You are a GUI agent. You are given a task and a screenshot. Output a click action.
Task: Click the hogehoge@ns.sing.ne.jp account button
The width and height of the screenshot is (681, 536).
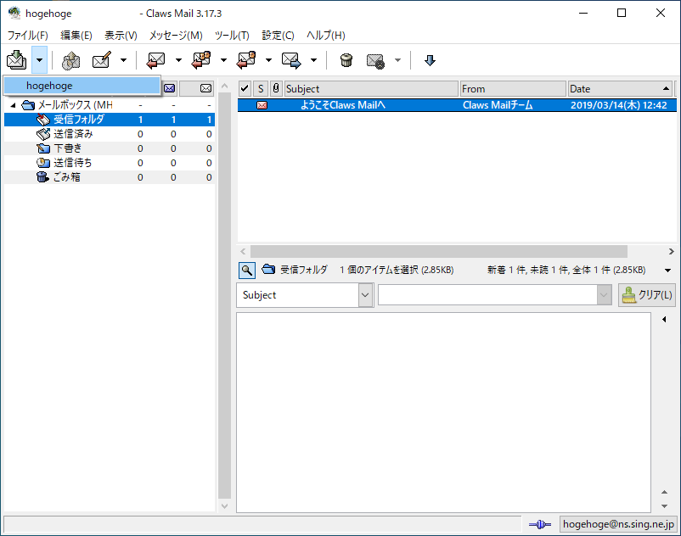[x=618, y=524]
